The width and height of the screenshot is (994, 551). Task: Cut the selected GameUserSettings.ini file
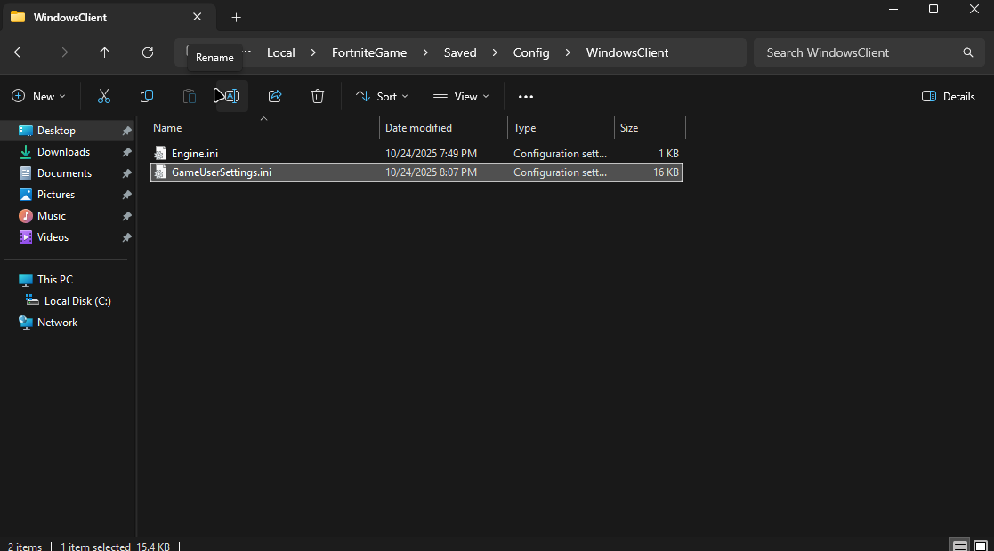coord(103,96)
